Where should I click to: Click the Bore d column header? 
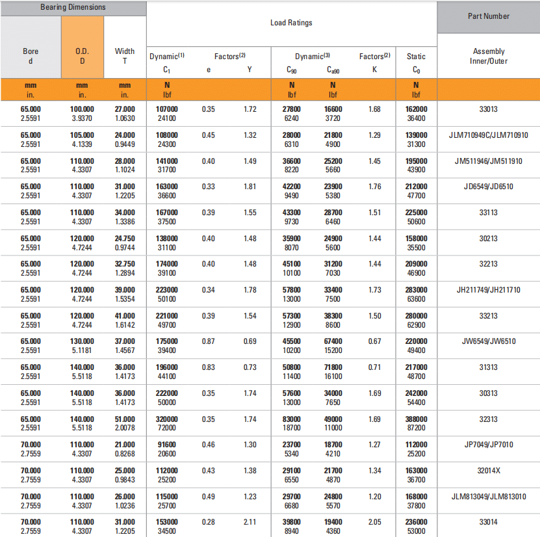(x=31, y=56)
